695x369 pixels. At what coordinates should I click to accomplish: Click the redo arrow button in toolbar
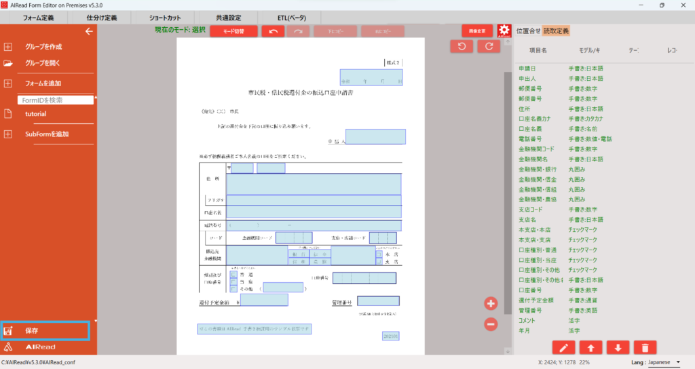point(297,31)
